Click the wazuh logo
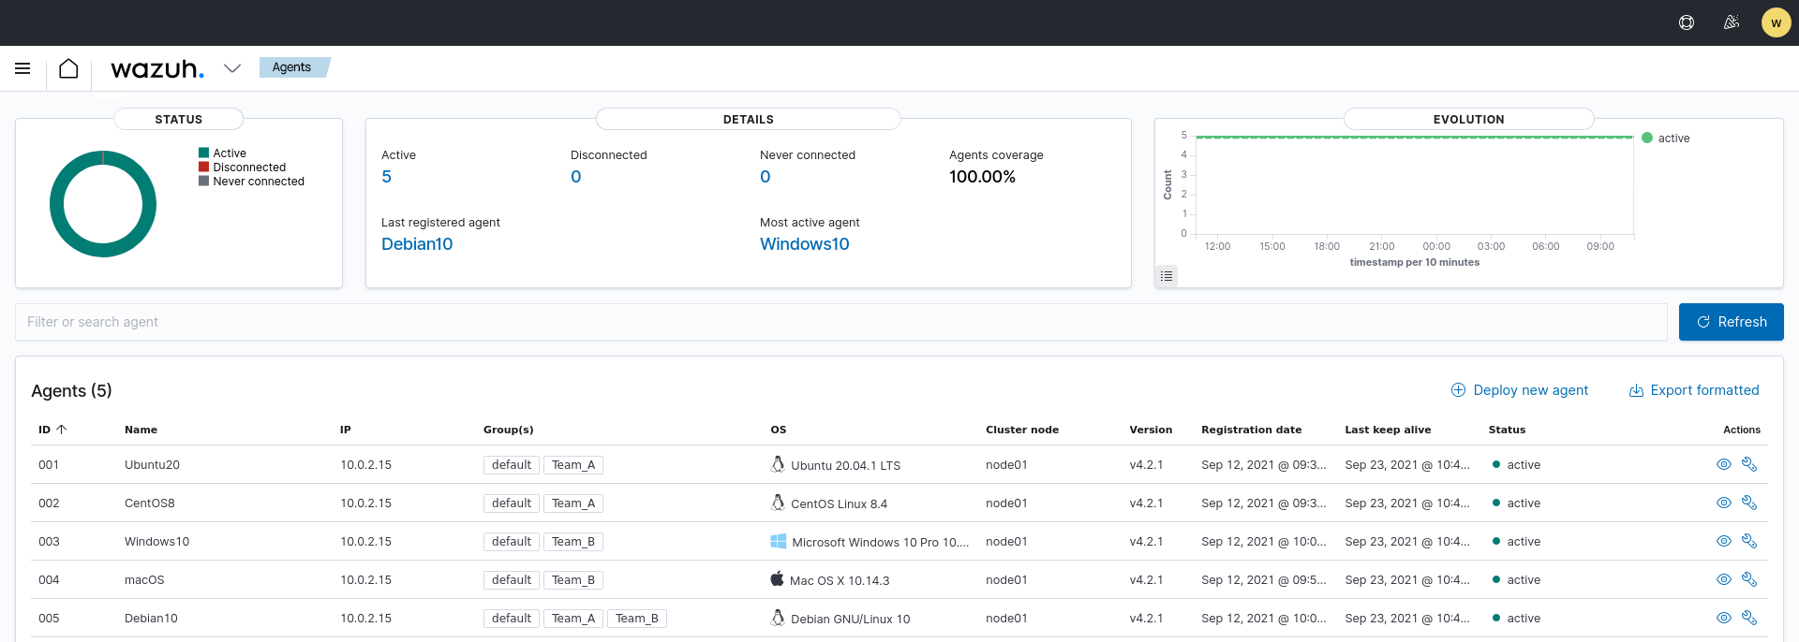The height and width of the screenshot is (642, 1799). coord(157,69)
